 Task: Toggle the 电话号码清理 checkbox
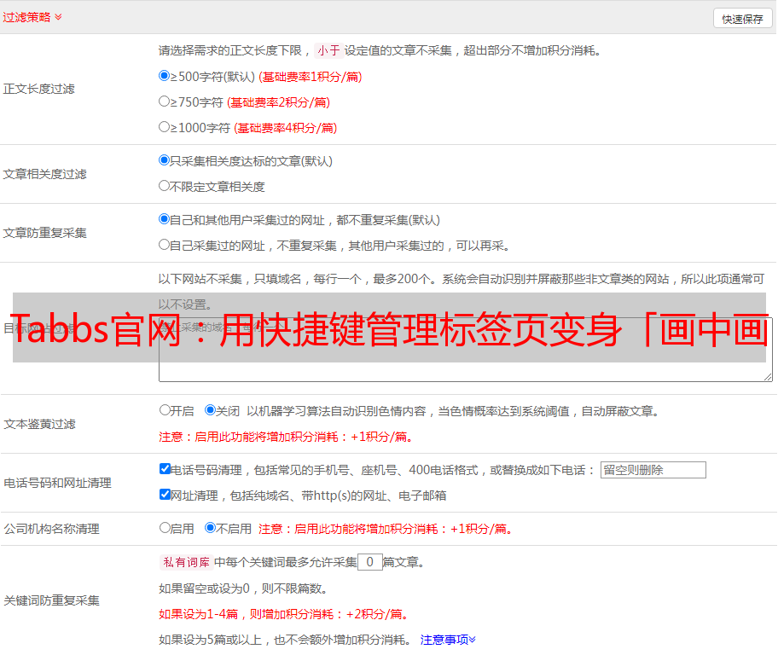pyautogui.click(x=165, y=469)
